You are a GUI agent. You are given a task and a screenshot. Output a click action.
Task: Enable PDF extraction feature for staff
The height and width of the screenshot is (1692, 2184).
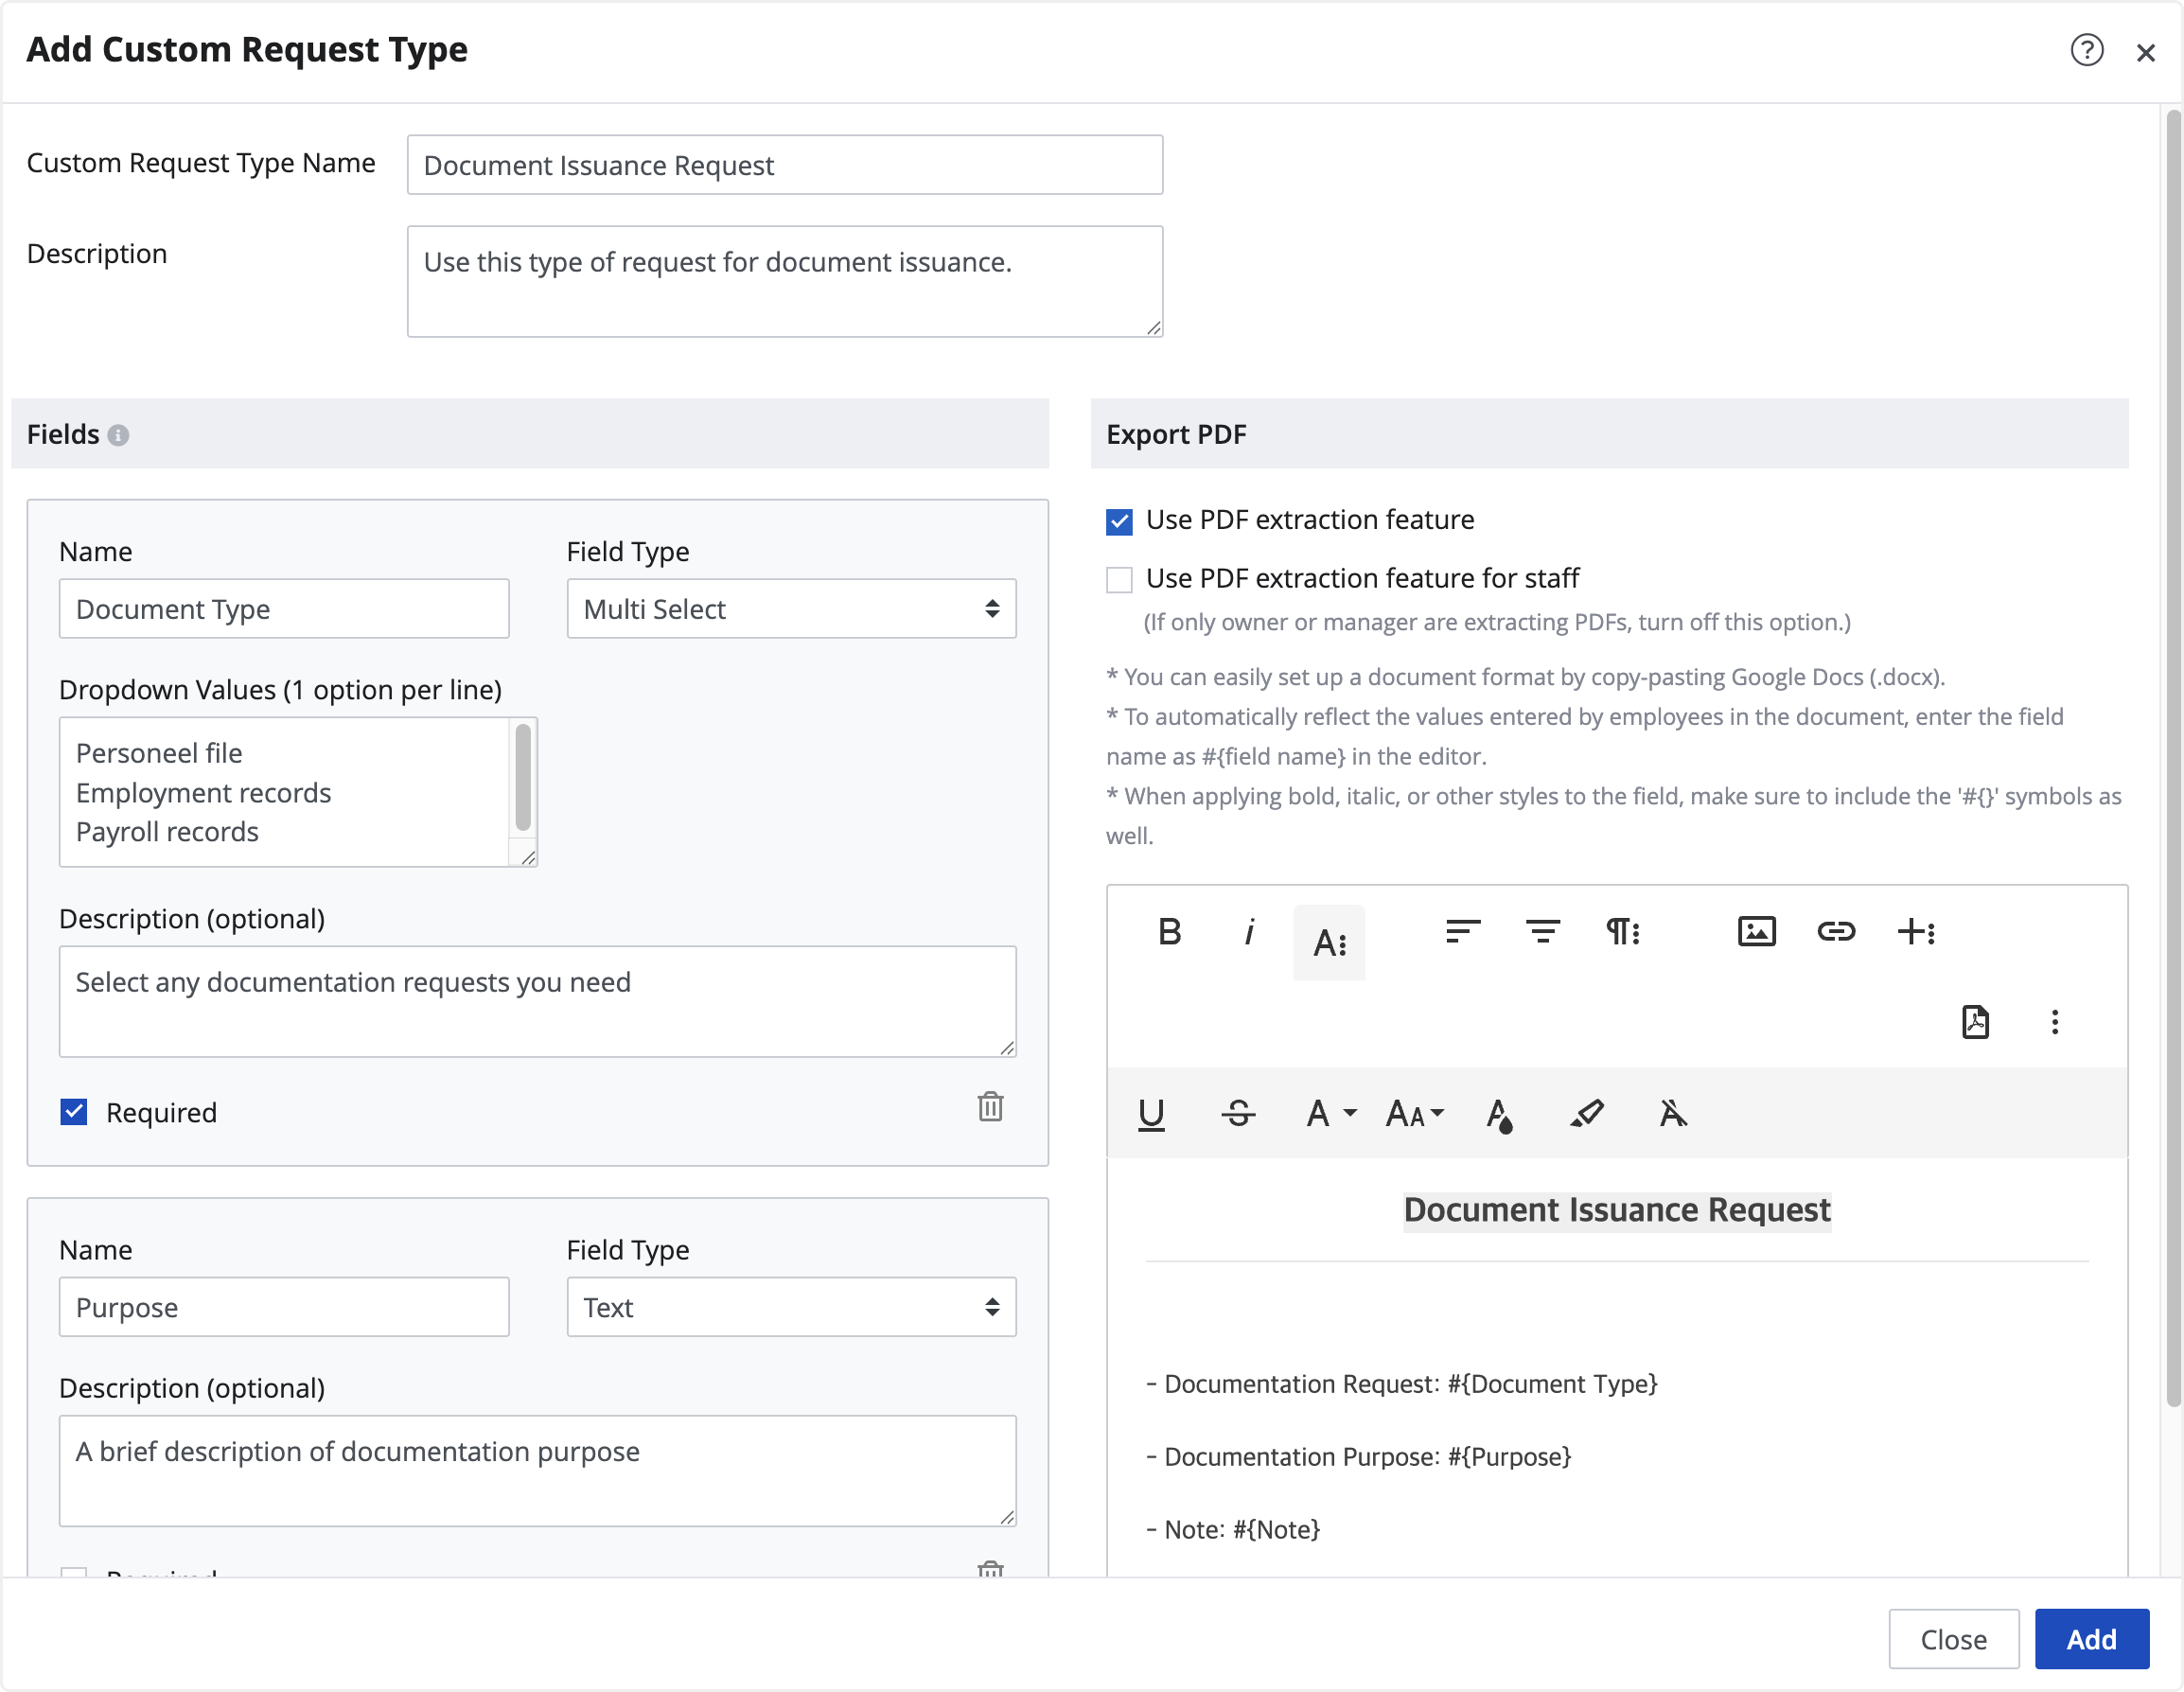tap(1119, 580)
